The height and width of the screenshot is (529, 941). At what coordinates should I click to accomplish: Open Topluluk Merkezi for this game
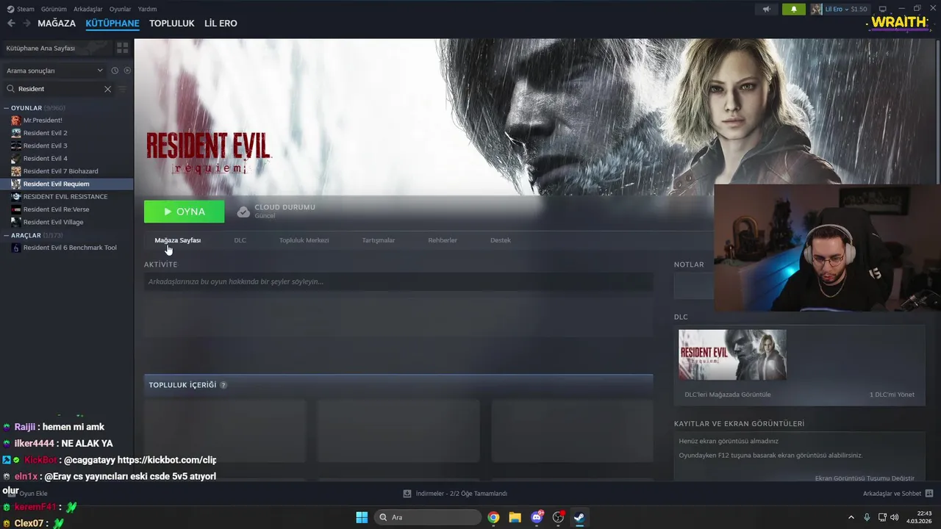[x=304, y=240]
